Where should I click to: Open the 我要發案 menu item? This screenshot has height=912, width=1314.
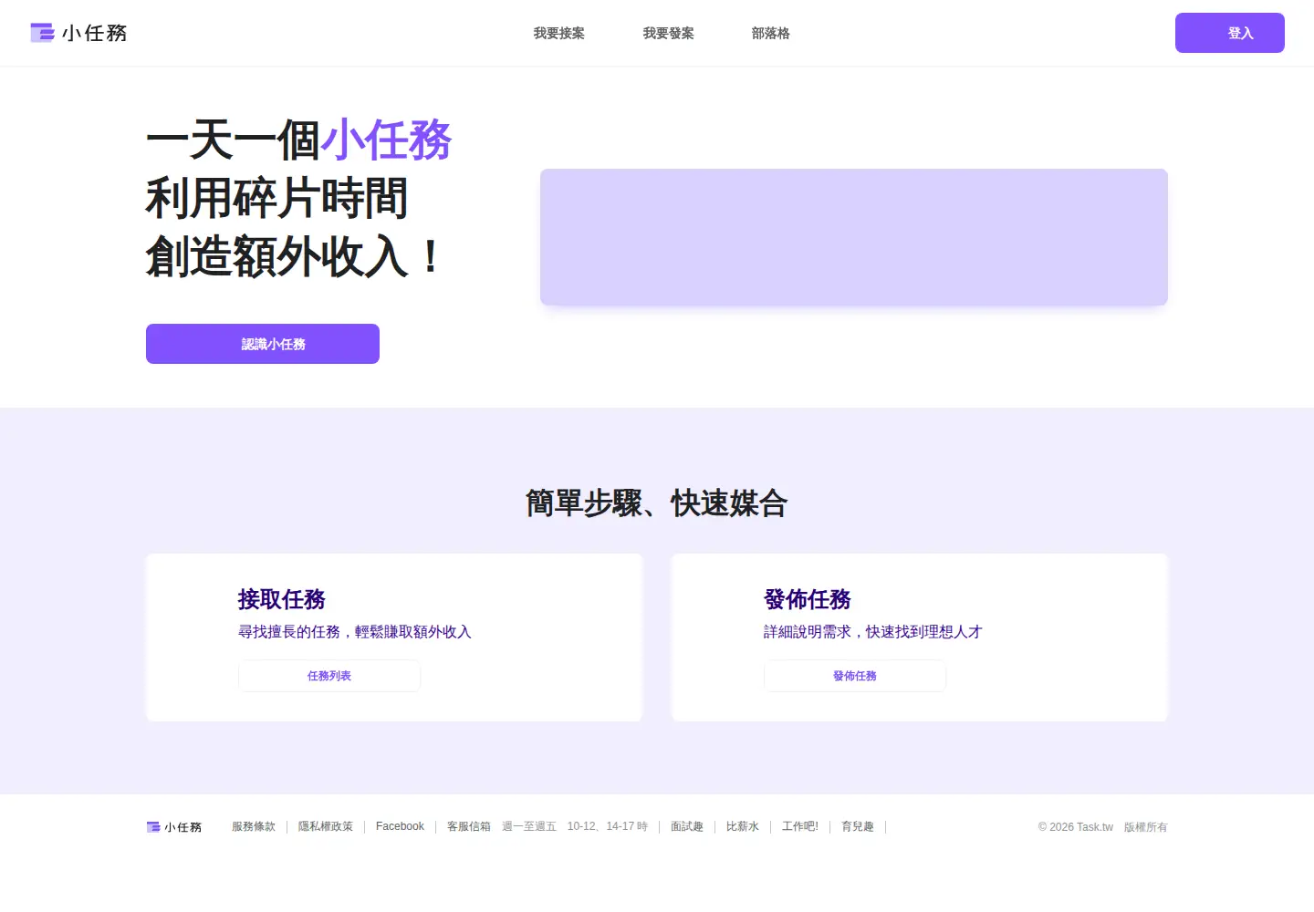click(x=668, y=33)
